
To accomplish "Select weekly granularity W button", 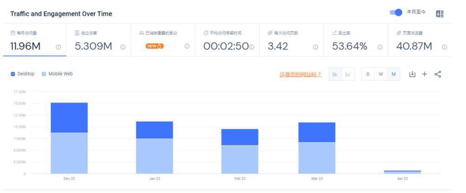I will (381, 74).
